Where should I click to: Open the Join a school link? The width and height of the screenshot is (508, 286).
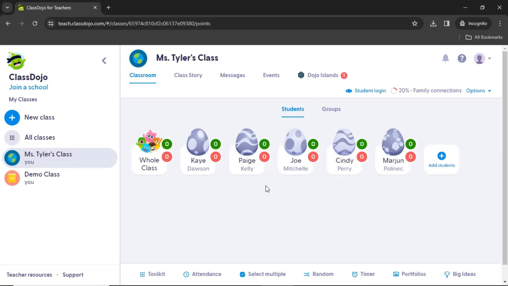point(28,87)
